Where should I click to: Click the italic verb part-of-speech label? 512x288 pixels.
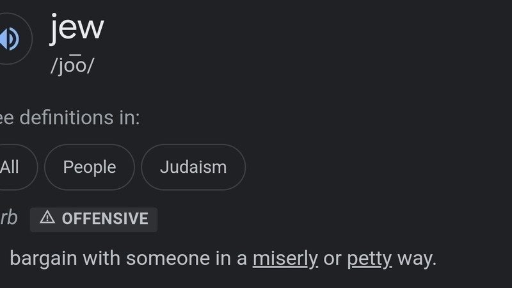coord(8,218)
